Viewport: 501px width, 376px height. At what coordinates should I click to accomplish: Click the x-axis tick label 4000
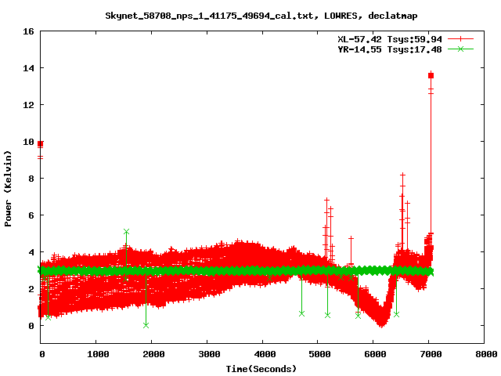coord(265,354)
